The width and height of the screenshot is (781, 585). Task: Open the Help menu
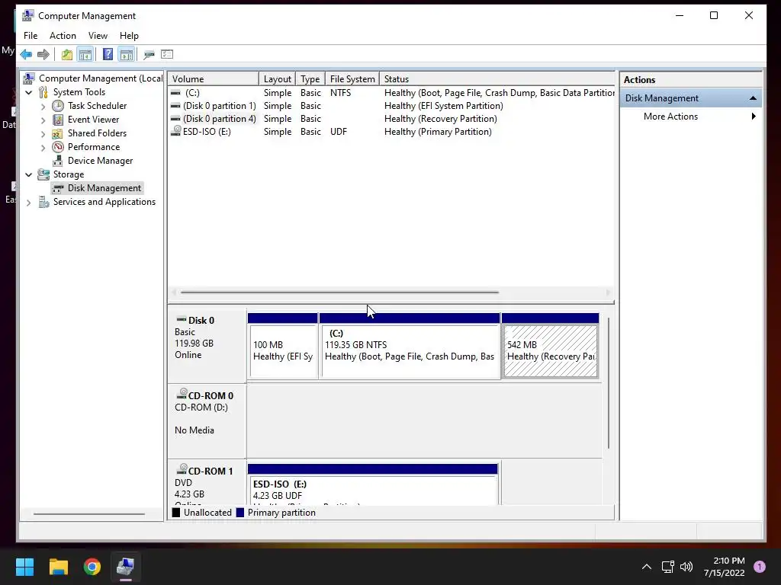(129, 36)
